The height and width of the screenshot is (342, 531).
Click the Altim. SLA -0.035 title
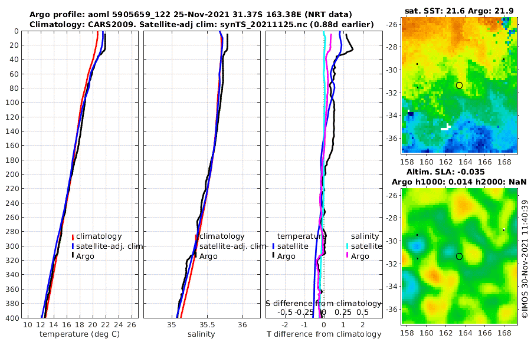point(445,172)
